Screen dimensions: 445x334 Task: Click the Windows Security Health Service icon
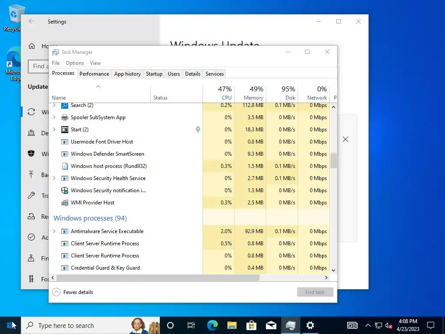click(x=65, y=178)
